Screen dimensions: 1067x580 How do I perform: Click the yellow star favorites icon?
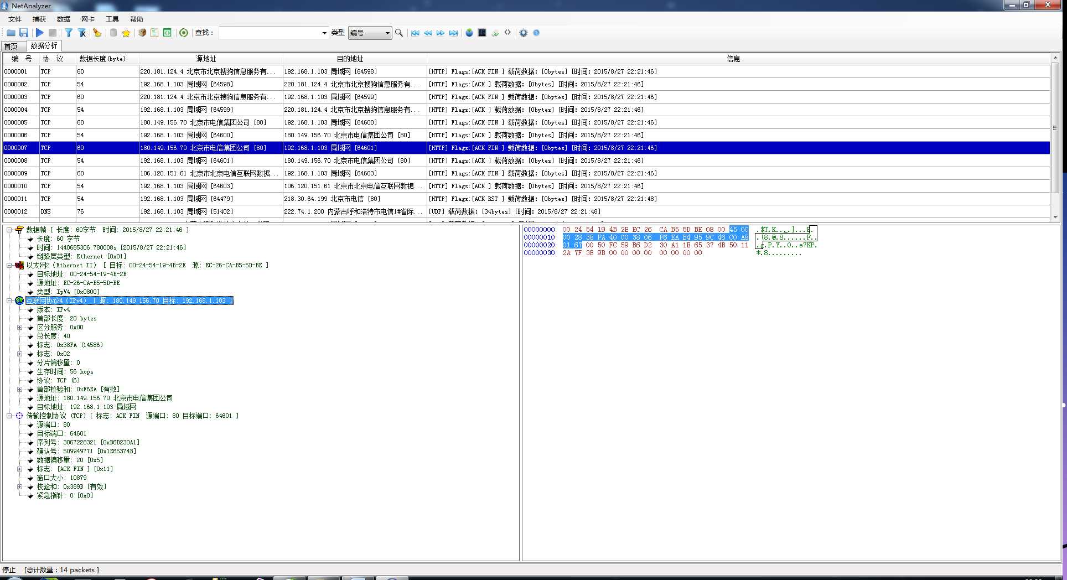(126, 33)
